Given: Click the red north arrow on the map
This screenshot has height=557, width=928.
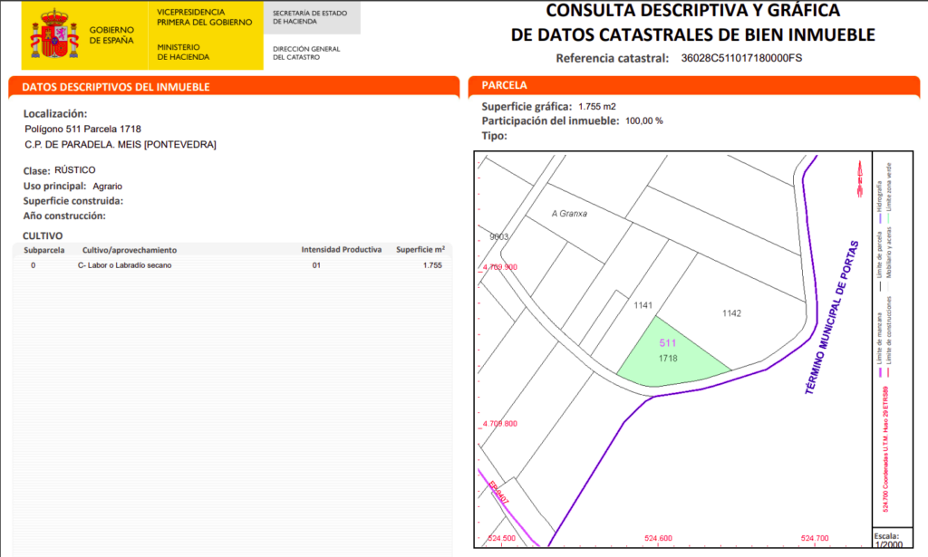Looking at the screenshot, I should click(x=859, y=179).
